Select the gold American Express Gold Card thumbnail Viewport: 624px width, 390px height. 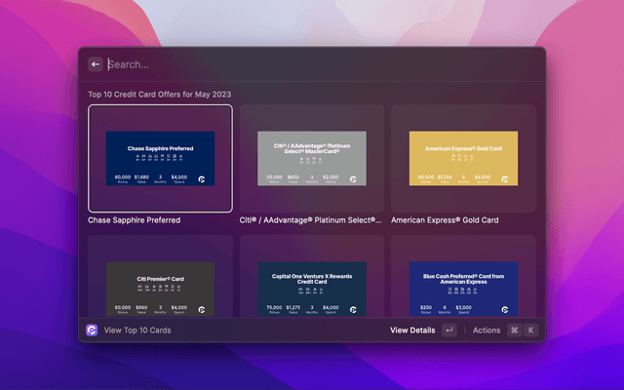point(463,158)
